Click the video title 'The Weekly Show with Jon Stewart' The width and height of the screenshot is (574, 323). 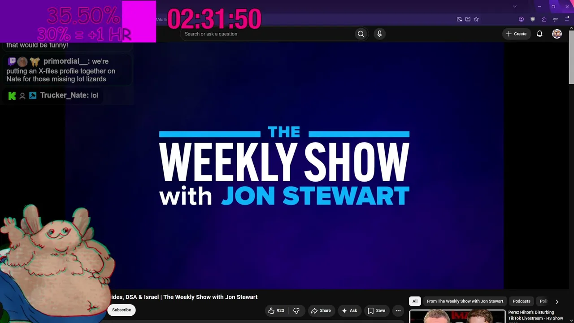[210, 297]
